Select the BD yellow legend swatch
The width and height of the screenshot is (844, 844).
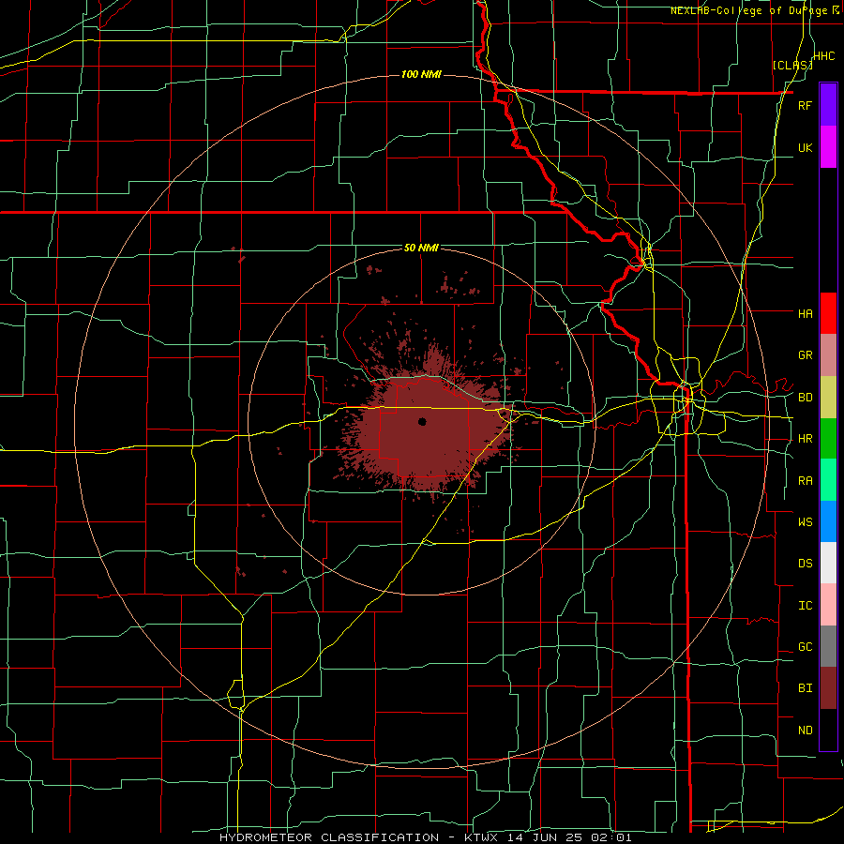point(828,397)
